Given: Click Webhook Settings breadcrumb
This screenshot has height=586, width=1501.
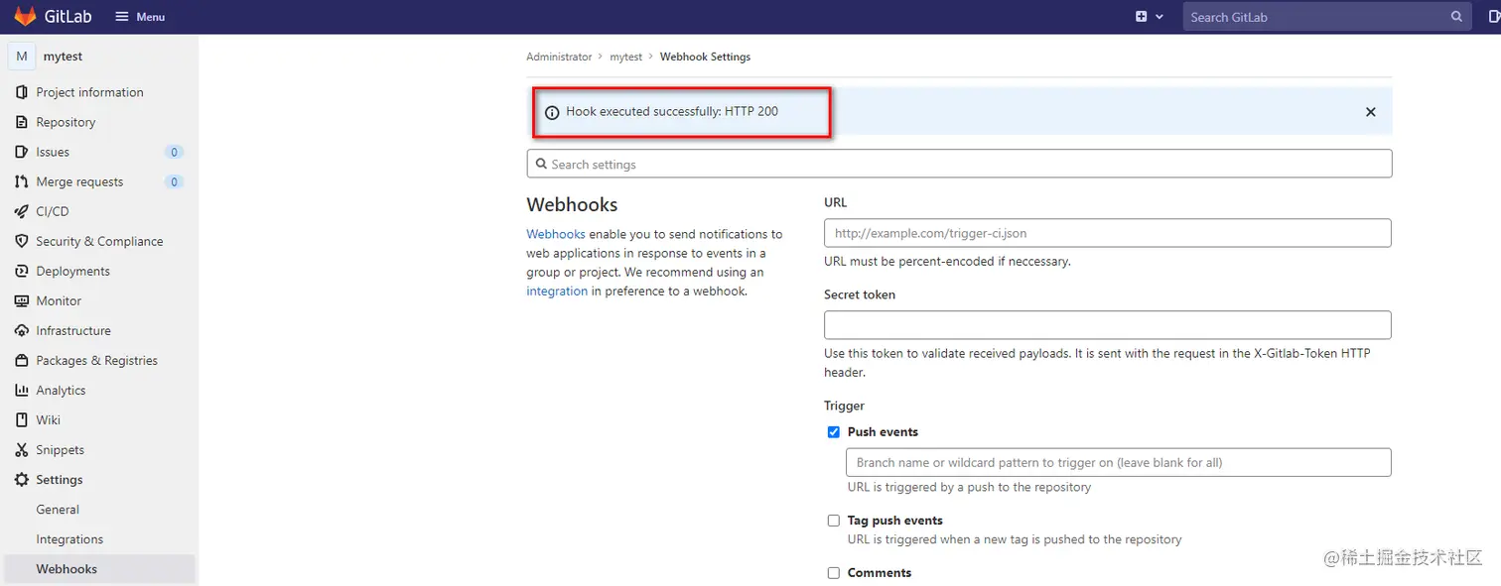Looking at the screenshot, I should 705,57.
